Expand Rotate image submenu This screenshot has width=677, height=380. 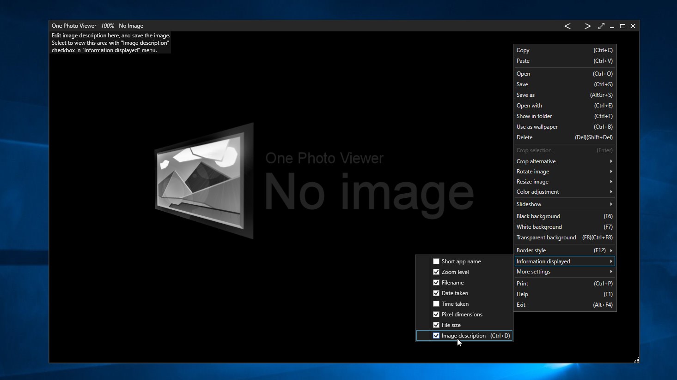tap(565, 172)
